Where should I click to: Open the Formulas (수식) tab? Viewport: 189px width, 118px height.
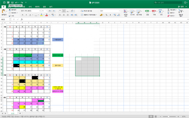click(x=30, y=7)
